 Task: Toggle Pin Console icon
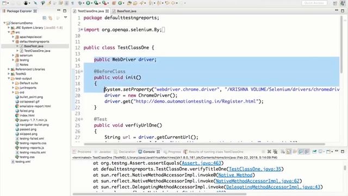(x=314, y=151)
